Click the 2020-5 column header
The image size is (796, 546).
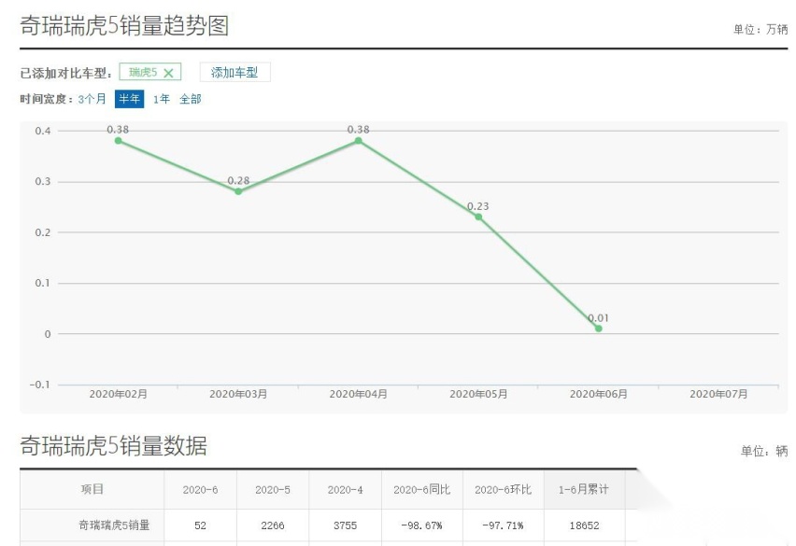click(x=273, y=490)
